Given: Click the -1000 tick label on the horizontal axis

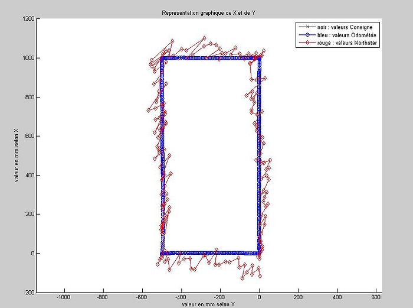Looking at the screenshot, I should tap(63, 297).
